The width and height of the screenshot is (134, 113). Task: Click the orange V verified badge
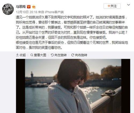pos(29,7)
